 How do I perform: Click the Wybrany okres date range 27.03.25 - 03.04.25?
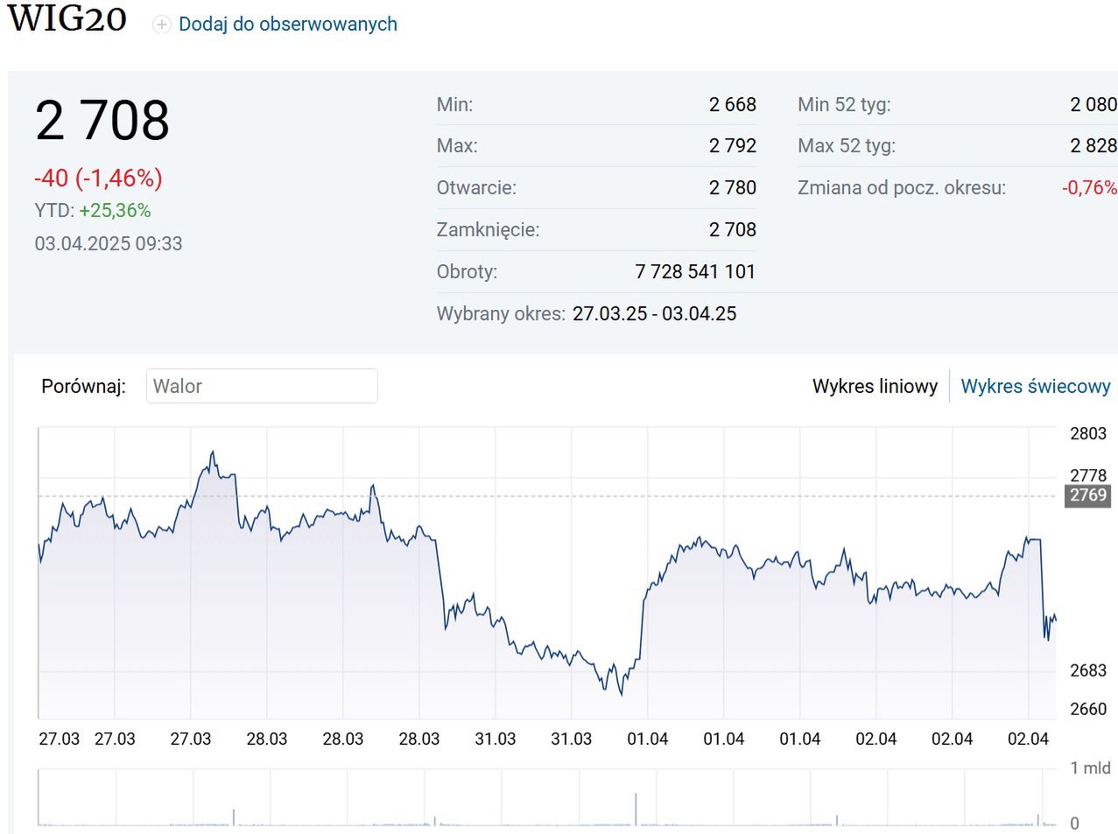click(654, 313)
